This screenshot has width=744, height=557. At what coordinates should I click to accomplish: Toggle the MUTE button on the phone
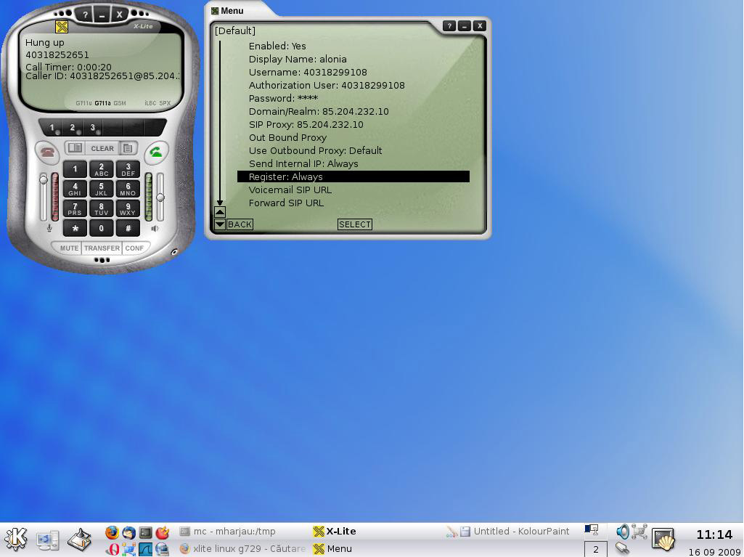69,248
